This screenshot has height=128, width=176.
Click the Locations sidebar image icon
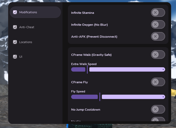[x=15, y=42]
